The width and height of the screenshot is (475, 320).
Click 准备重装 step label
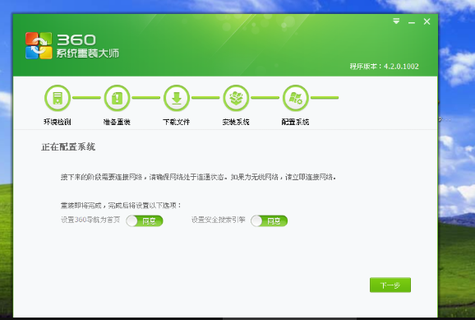point(117,122)
